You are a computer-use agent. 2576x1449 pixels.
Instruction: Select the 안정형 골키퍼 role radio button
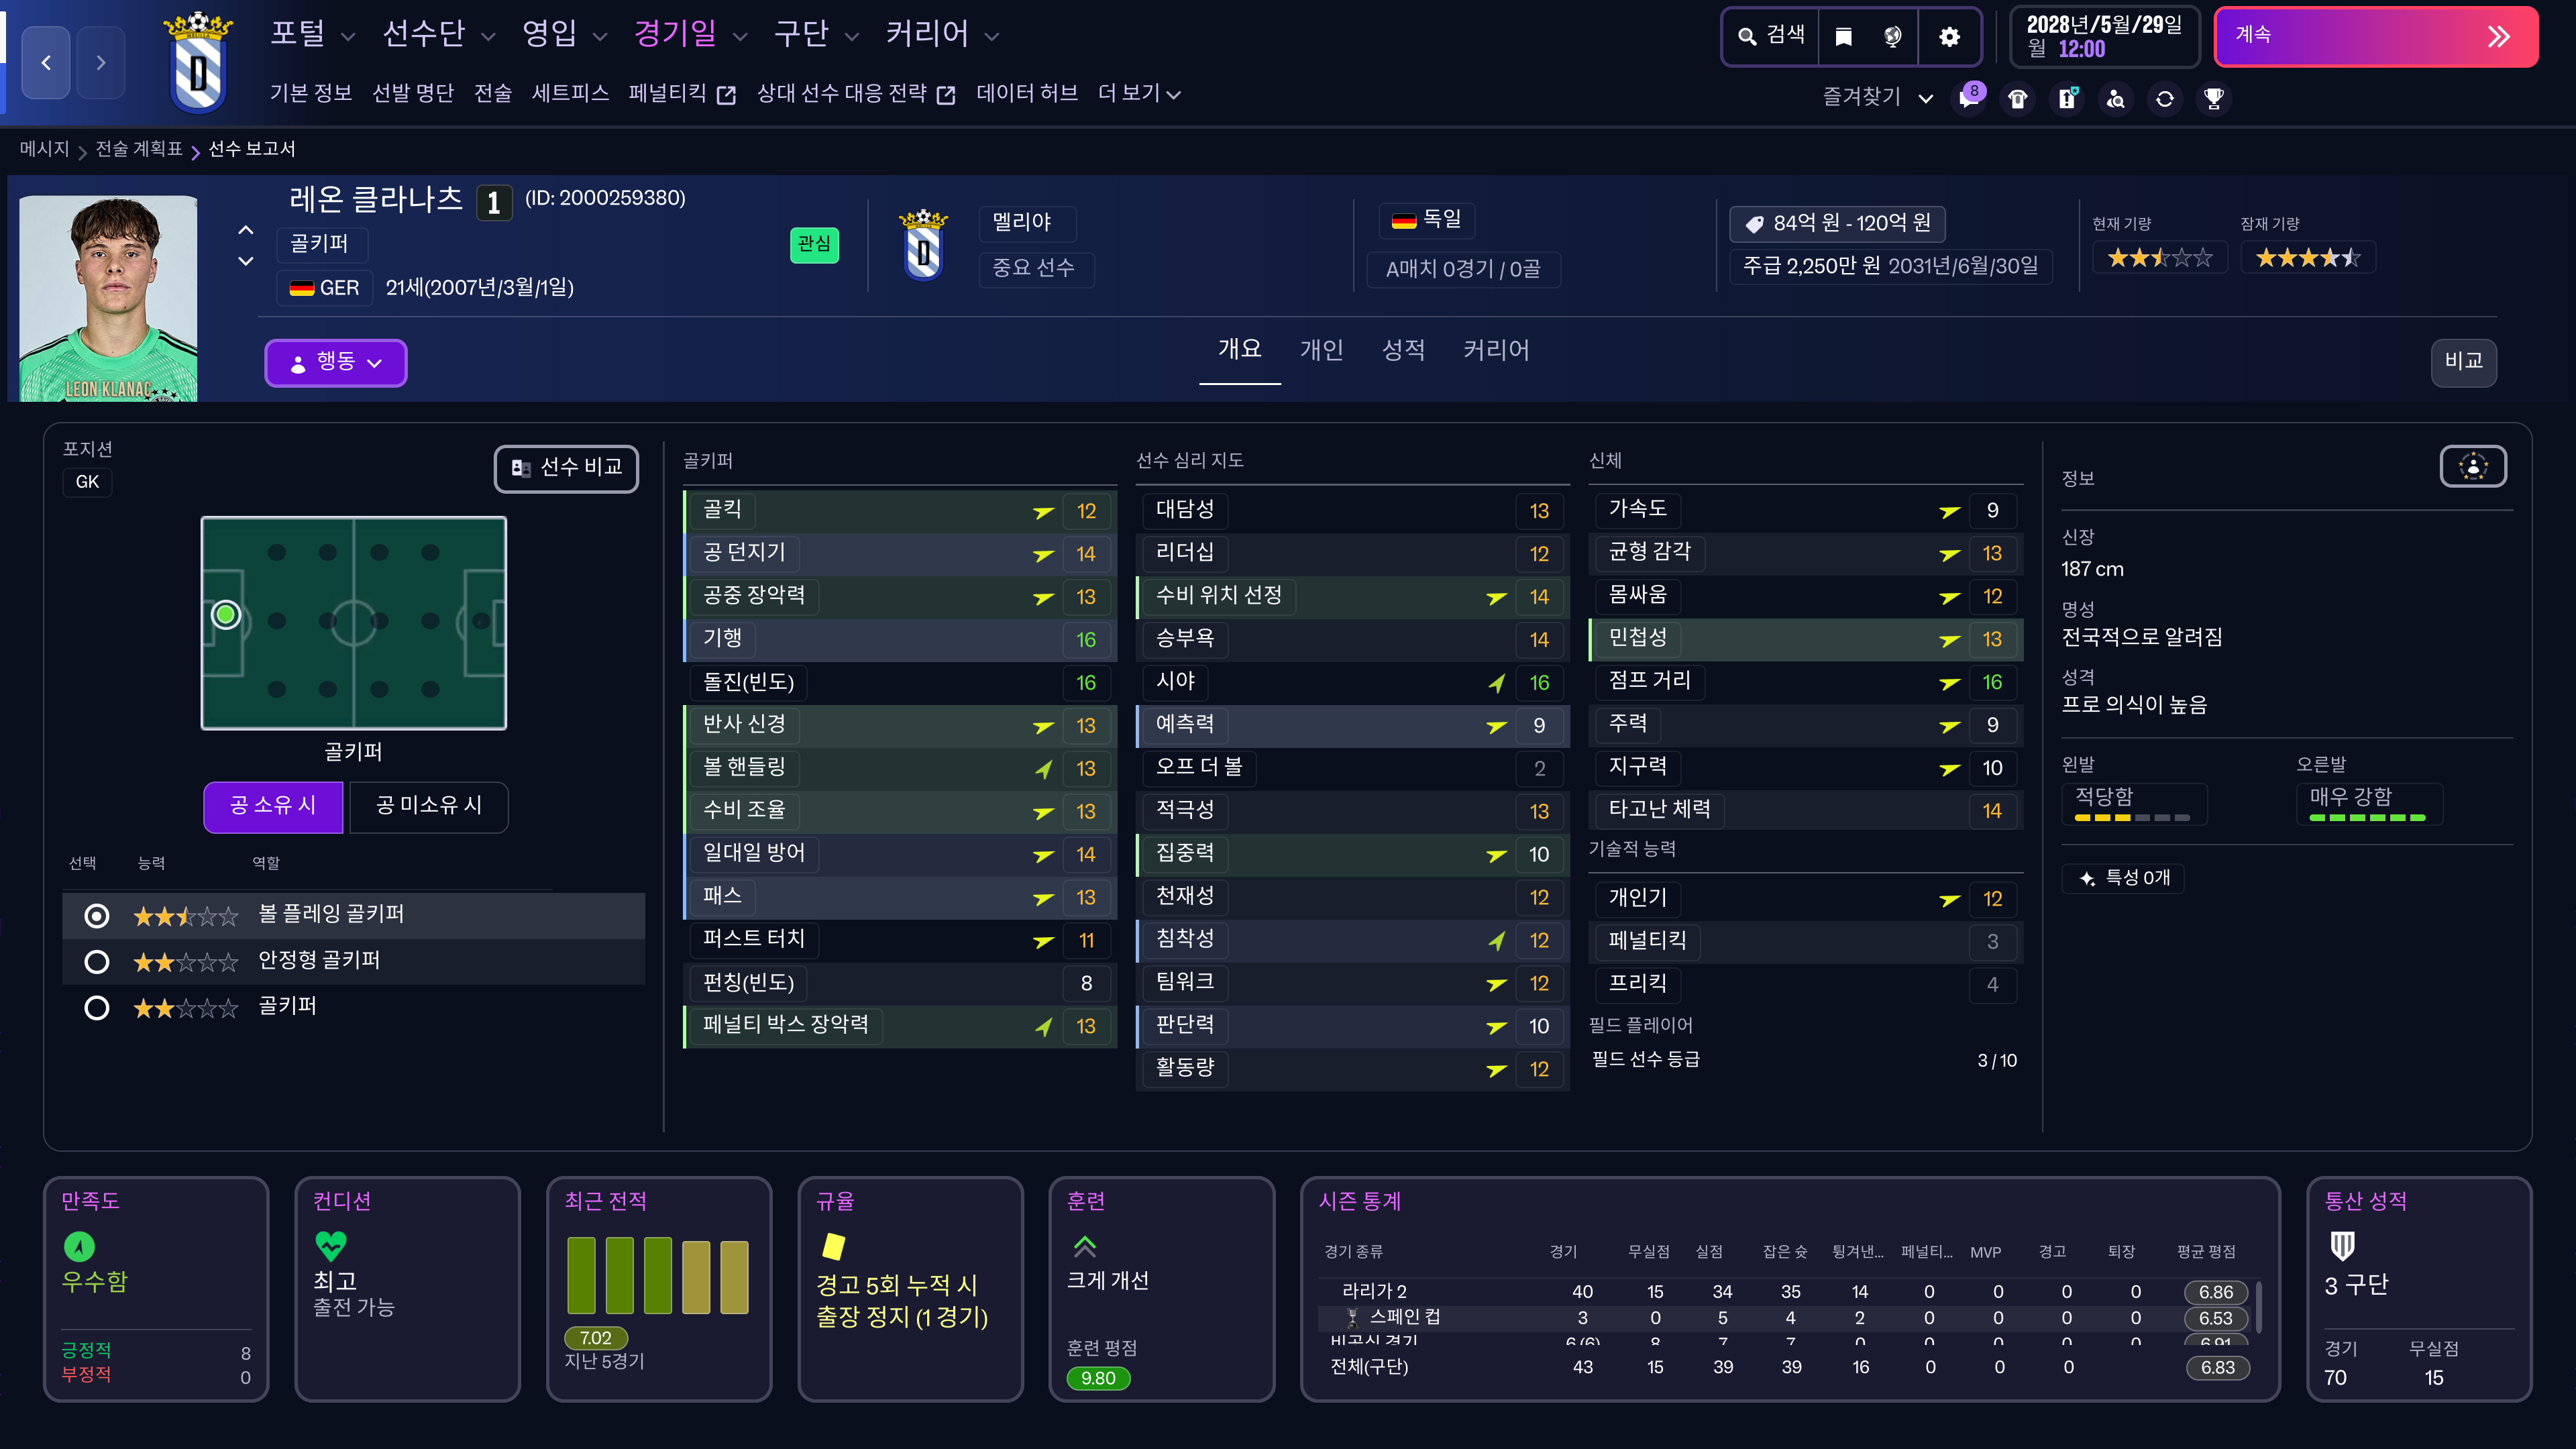(97, 962)
